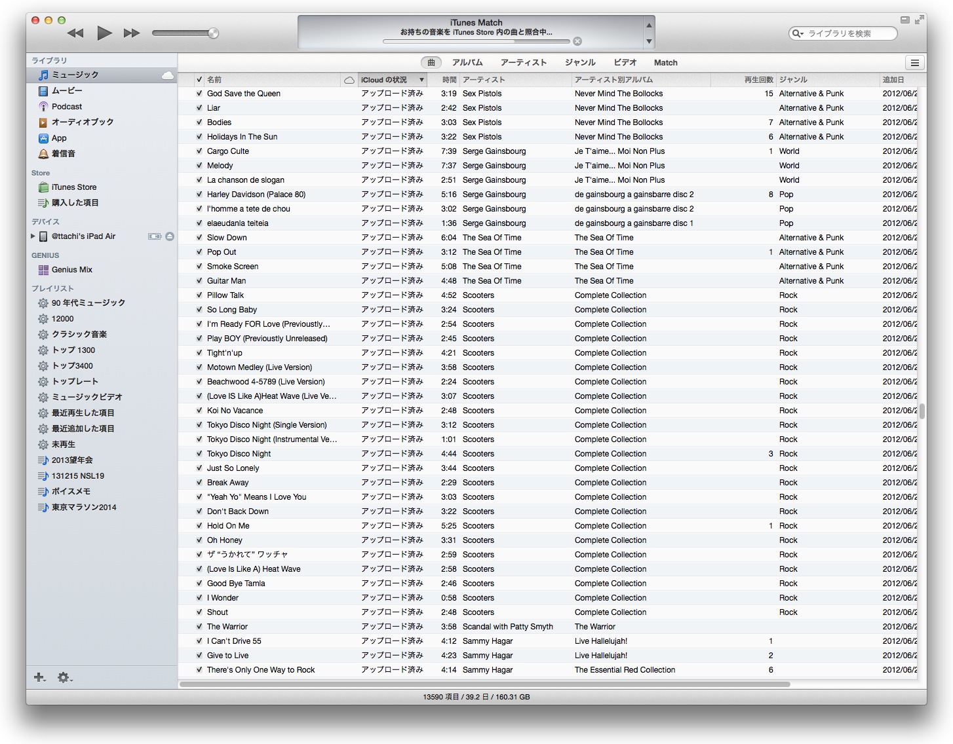Screen dimensions: 953x744
Task: Uncheck the God Save the Queen song
Action: [199, 94]
